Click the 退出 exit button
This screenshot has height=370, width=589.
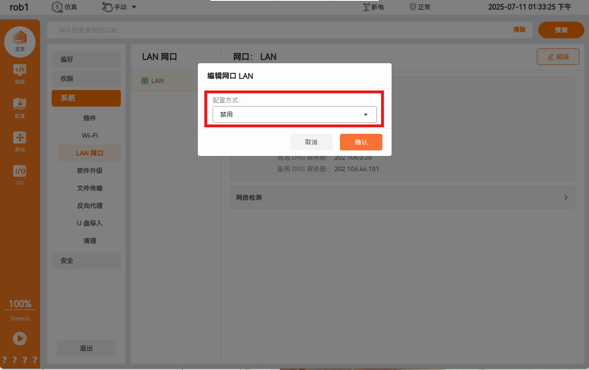click(86, 348)
